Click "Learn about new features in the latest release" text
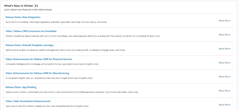The width and height of the screenshot is (239, 110). click(28, 10)
